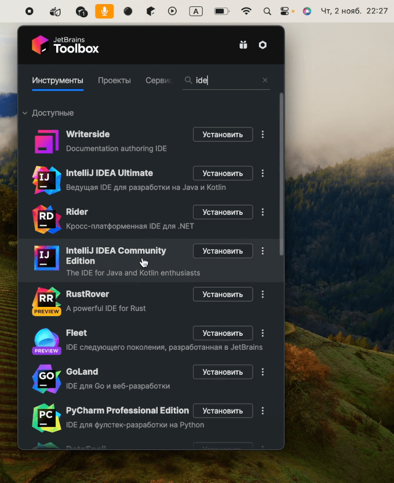
Task: Click the Rider RD icon
Action: (46, 219)
